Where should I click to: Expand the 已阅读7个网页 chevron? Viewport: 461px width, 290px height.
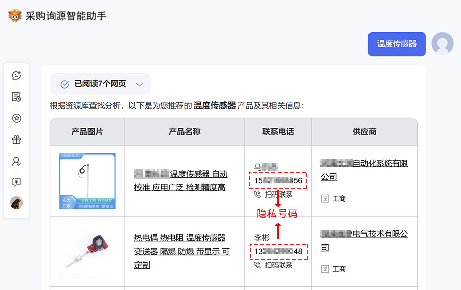point(140,84)
